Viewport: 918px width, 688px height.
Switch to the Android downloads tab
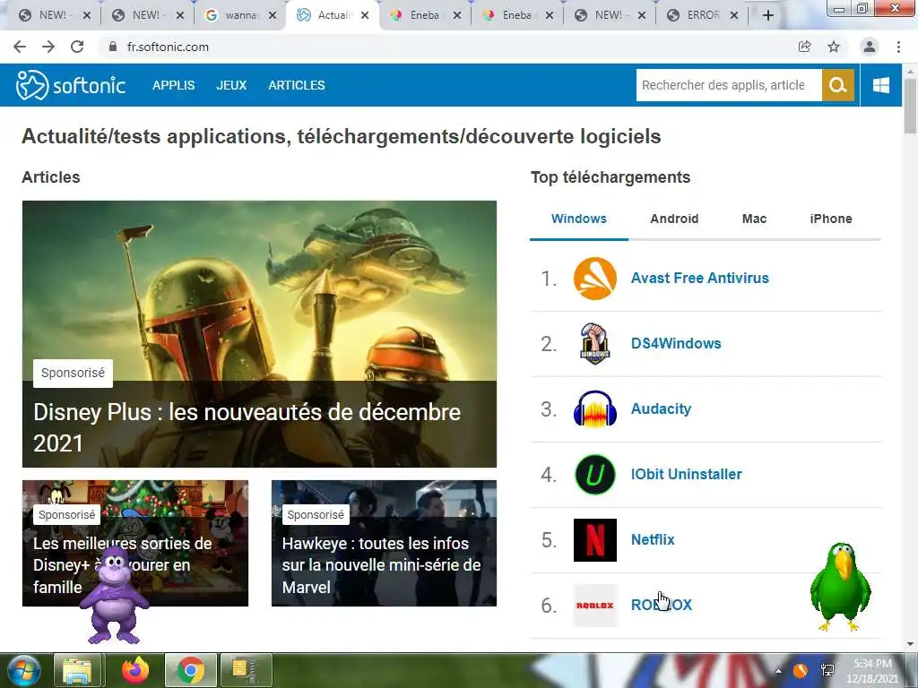coord(674,219)
